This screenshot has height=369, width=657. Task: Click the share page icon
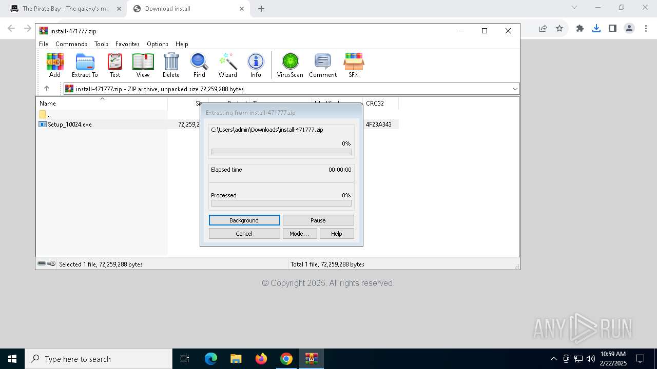point(543,29)
